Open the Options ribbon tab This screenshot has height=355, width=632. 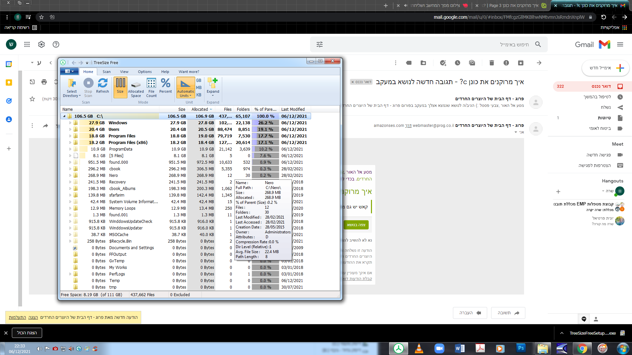pos(145,72)
